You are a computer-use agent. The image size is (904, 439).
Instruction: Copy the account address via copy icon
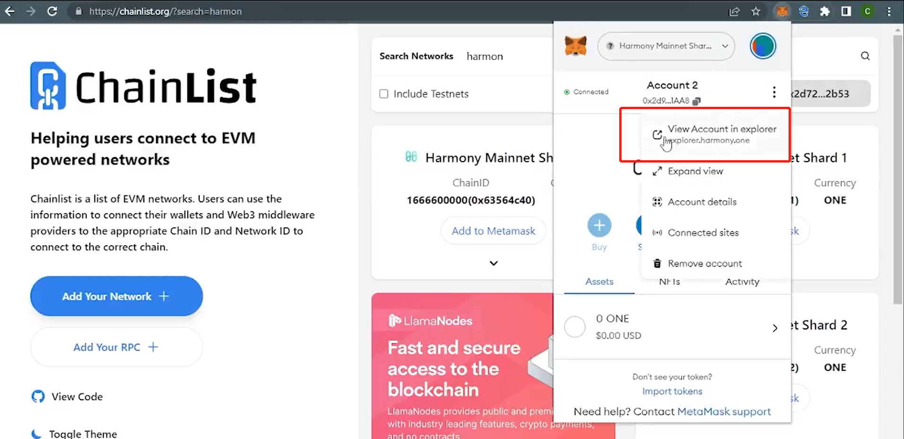696,101
